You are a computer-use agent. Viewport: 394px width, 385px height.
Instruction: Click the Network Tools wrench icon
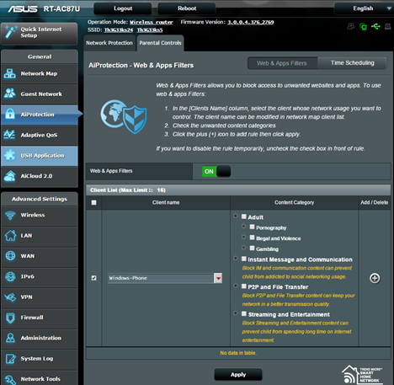pos(10,380)
